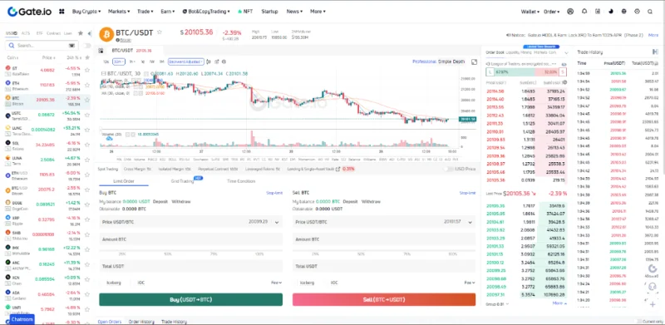Click the coin Search field
This screenshot has width=665, height=325.
click(x=42, y=46)
